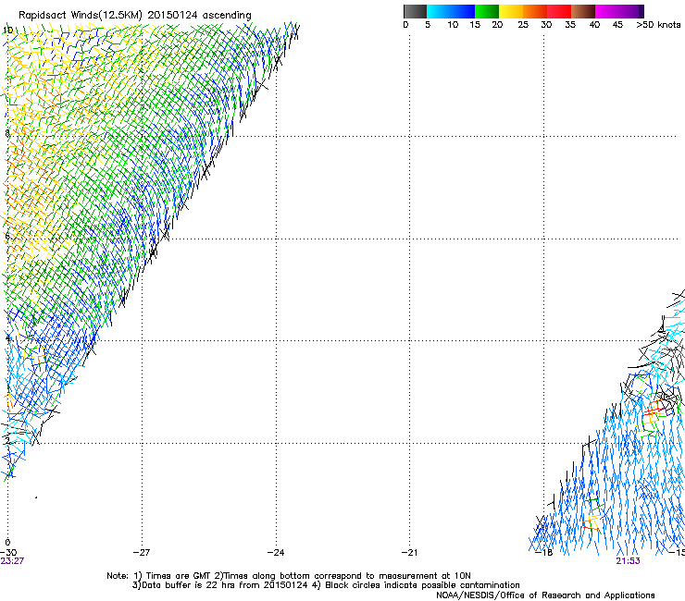Click the '20' color scale label

[497, 24]
